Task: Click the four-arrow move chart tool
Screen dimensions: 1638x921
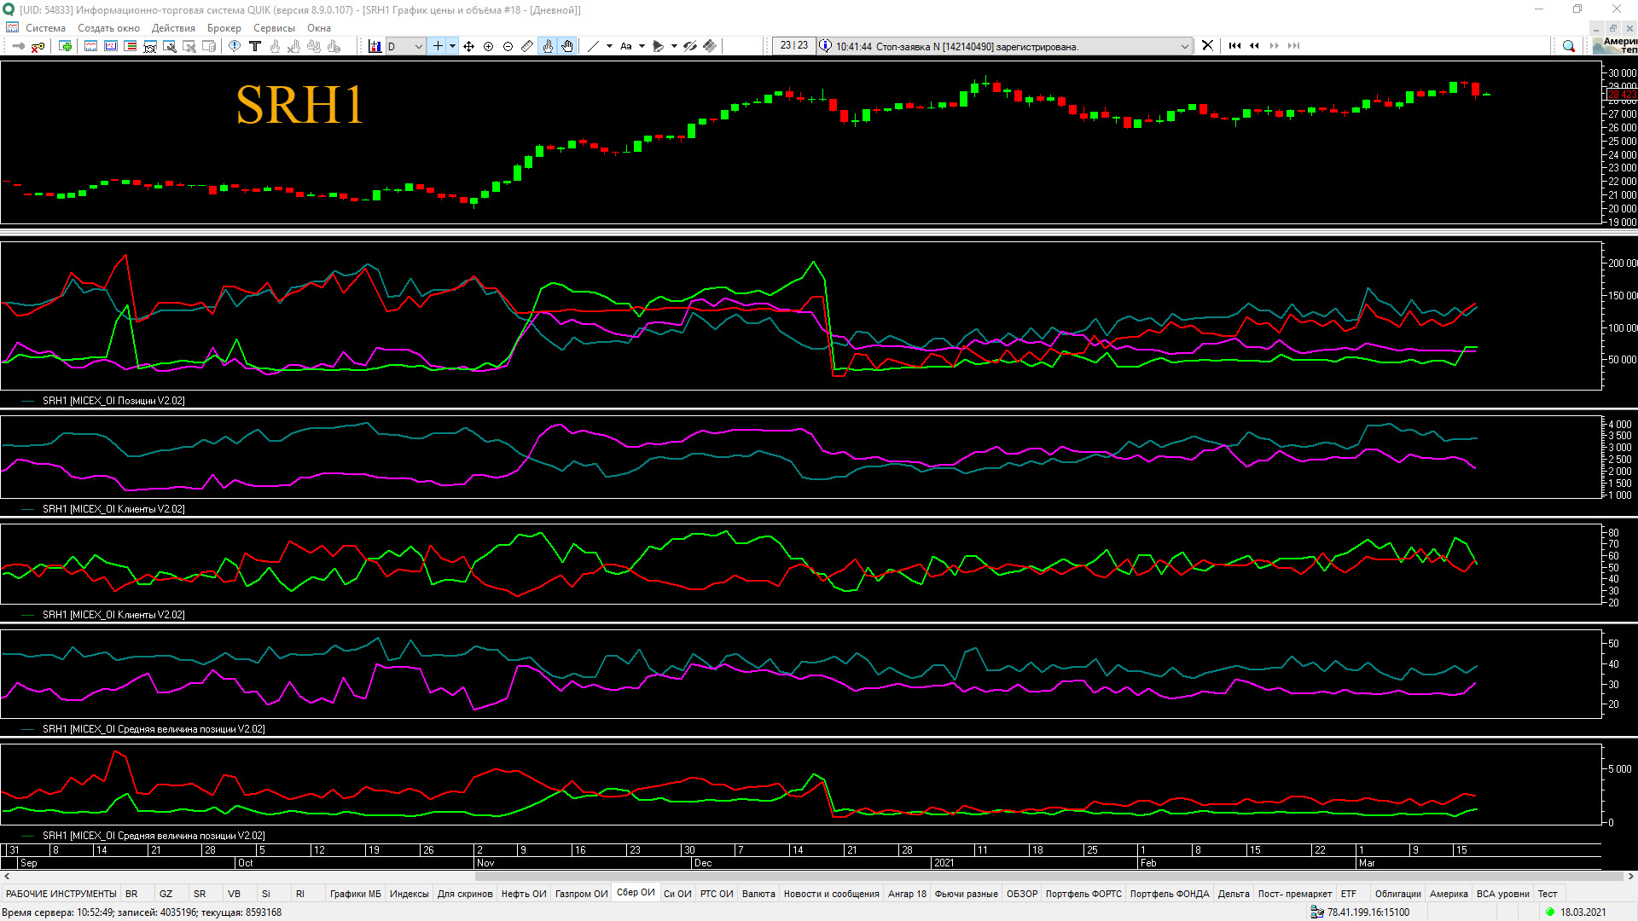Action: [x=469, y=46]
